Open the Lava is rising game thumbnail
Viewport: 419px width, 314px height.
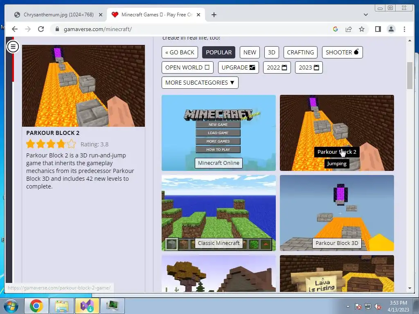pyautogui.click(x=337, y=274)
